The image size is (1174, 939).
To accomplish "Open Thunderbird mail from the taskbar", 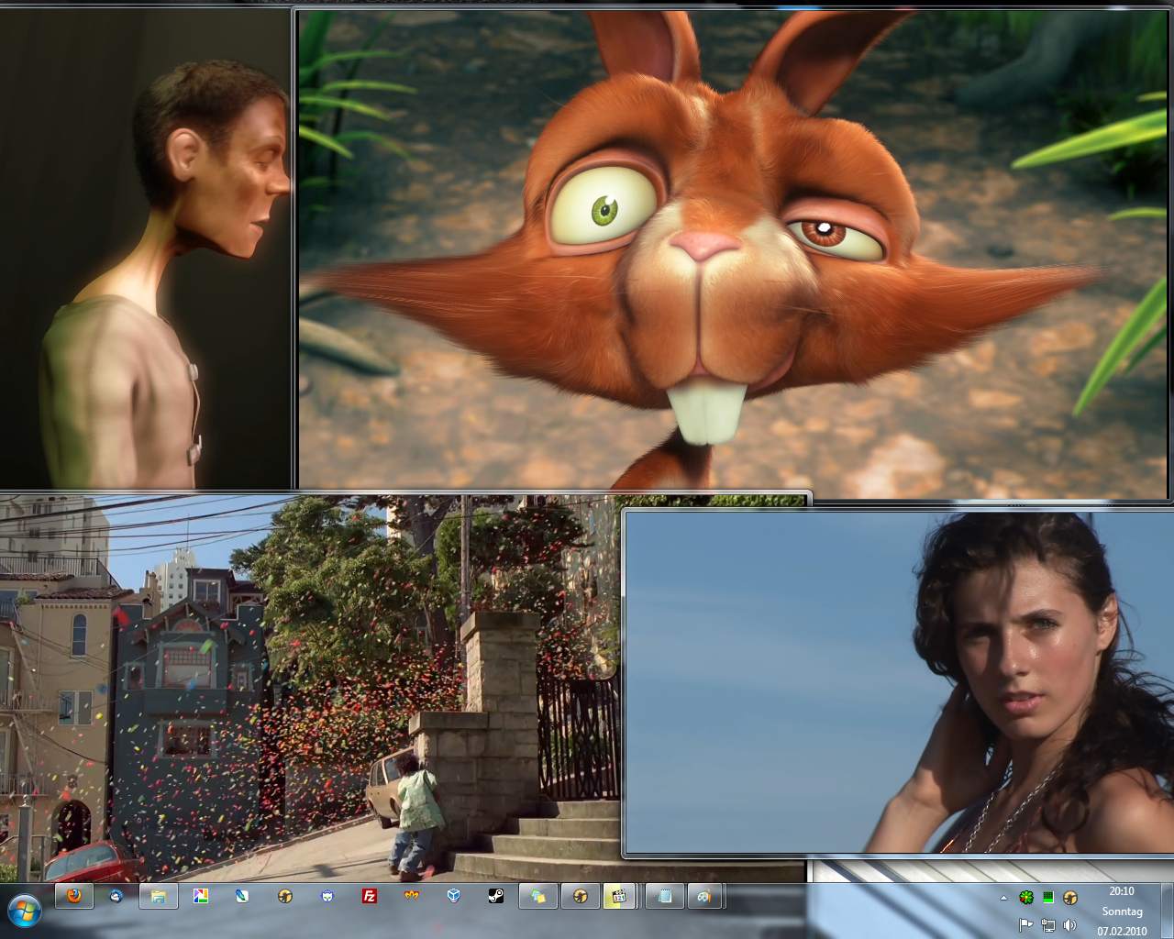I will [x=116, y=896].
